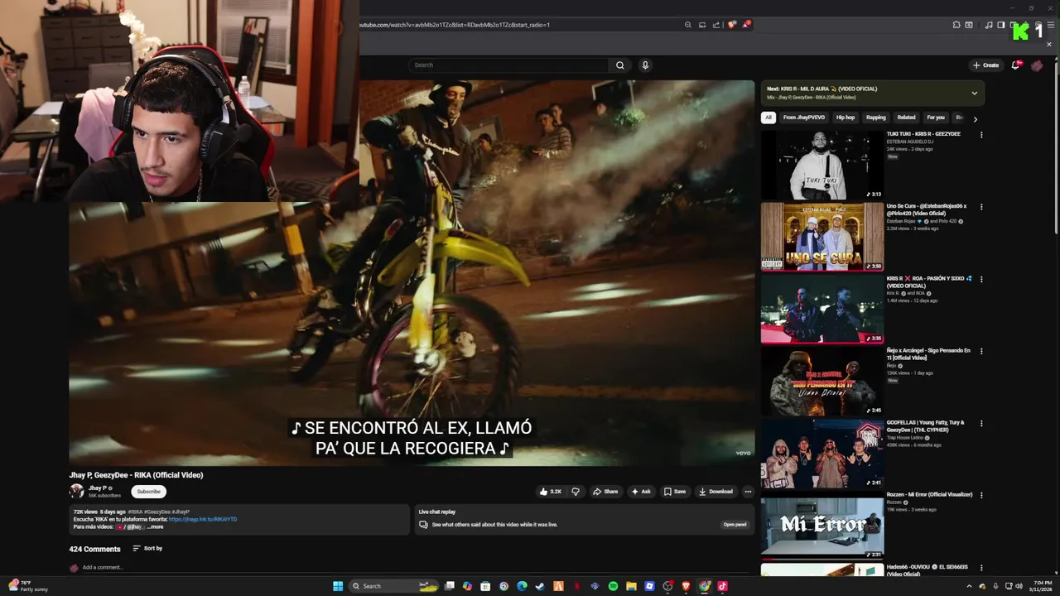Collapse the Next mix playlist chevron

pyautogui.click(x=974, y=93)
